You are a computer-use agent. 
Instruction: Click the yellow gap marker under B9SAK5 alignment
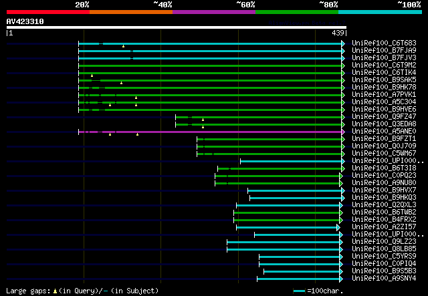click(122, 83)
